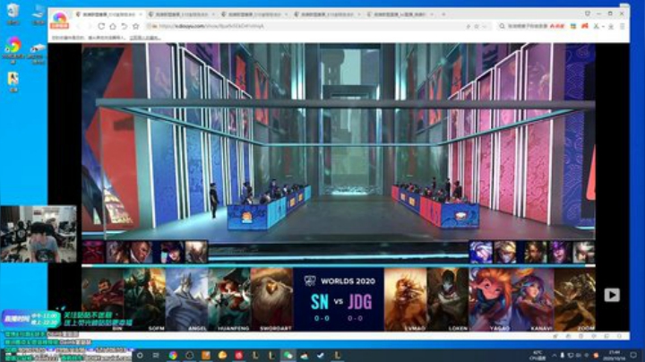Click the 360 browser logo in window corner
Screen dimensions: 645x362
(x=60, y=20)
